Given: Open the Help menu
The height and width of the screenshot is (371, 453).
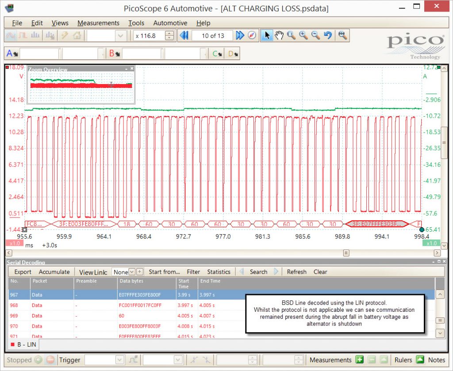Looking at the screenshot, I should [203, 23].
